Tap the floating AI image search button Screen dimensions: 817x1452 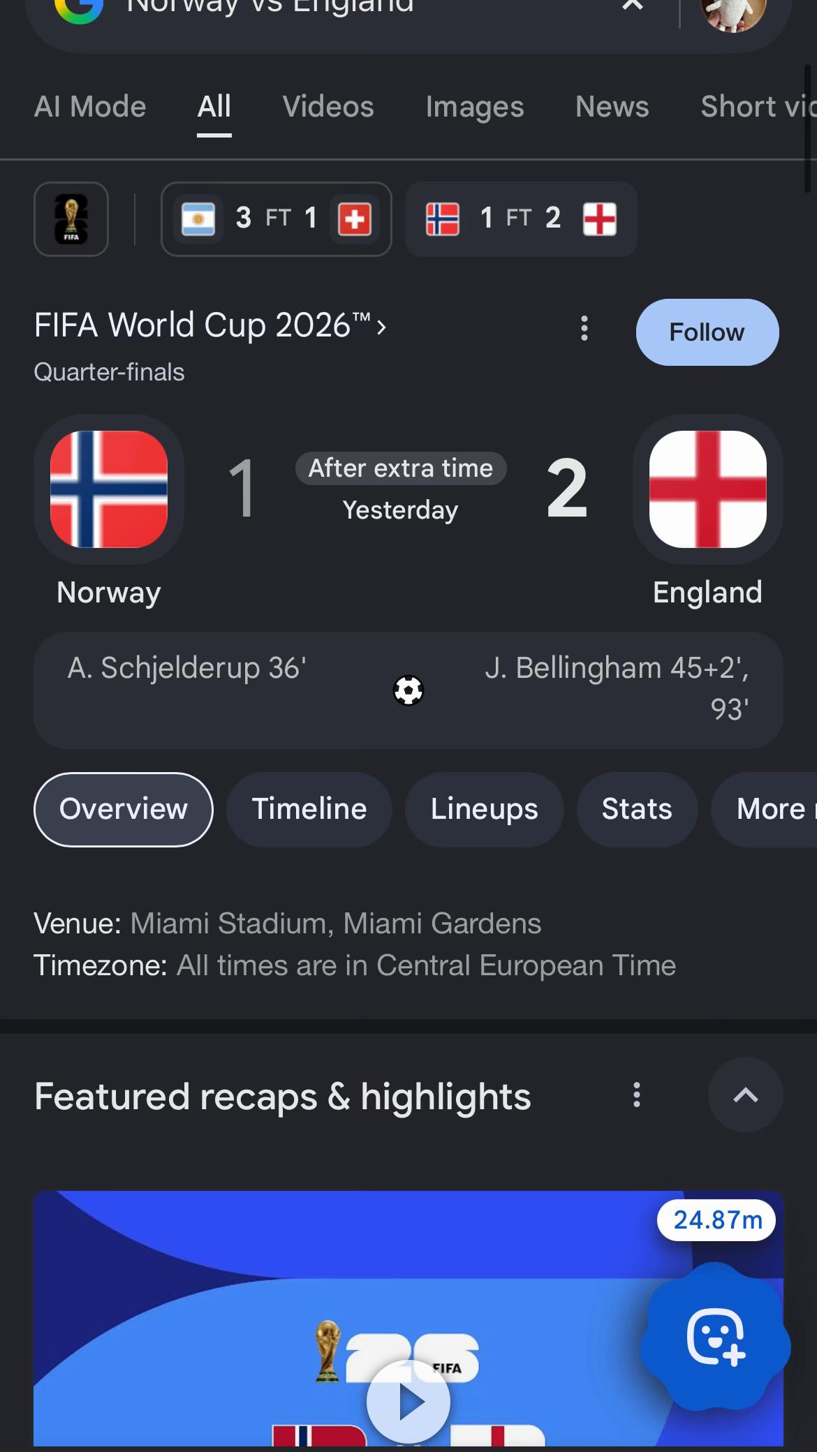[x=716, y=1336]
